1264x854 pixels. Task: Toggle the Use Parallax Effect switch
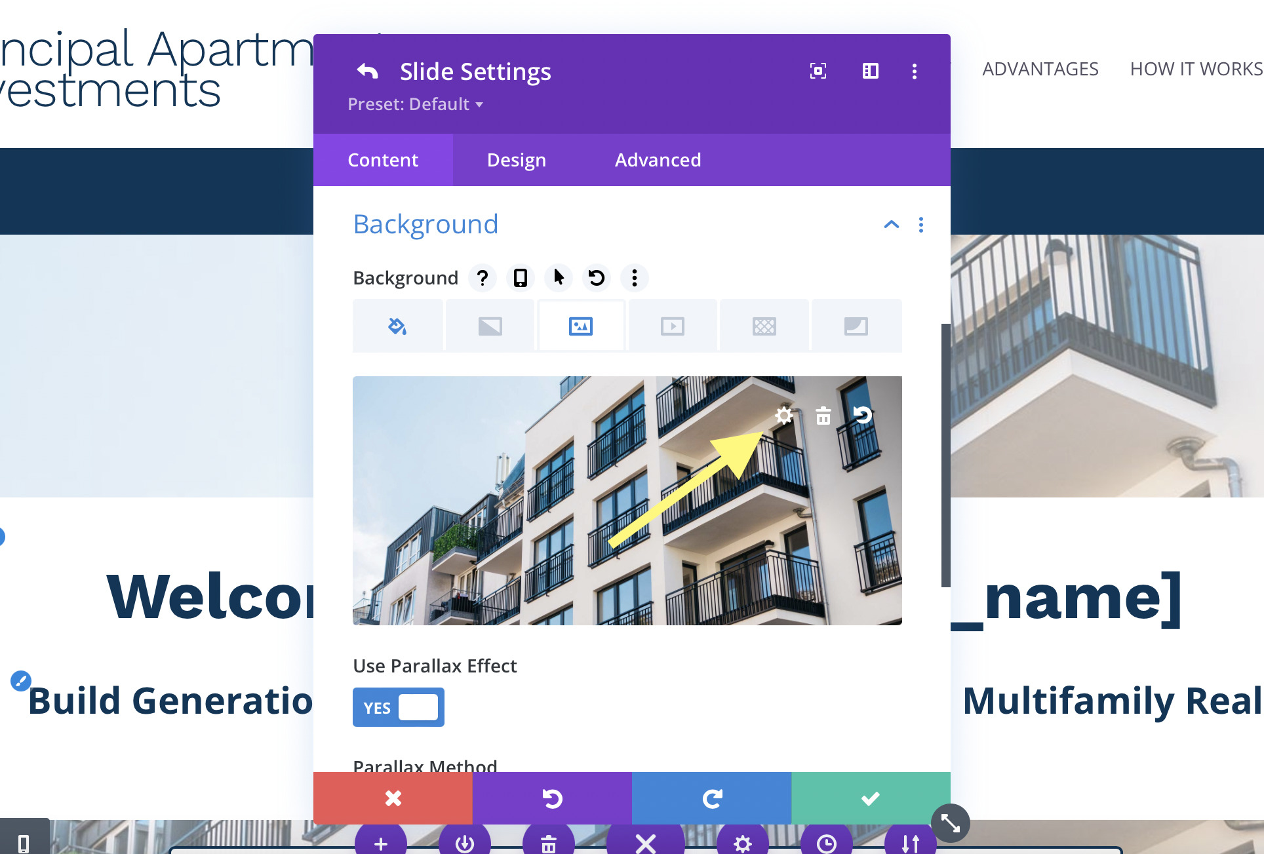pos(399,707)
